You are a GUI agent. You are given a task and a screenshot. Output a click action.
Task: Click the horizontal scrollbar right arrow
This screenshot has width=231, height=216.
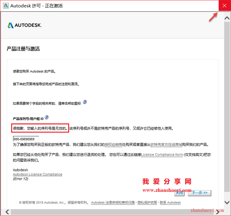217,212
